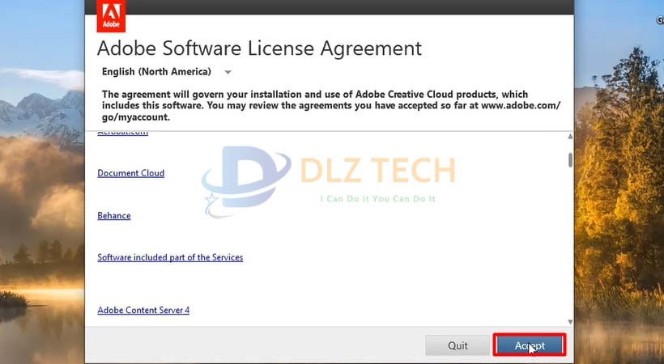This screenshot has height=364, width=664.
Task: Click the empty scrollbar track below the thumb
Action: [x=570, y=243]
